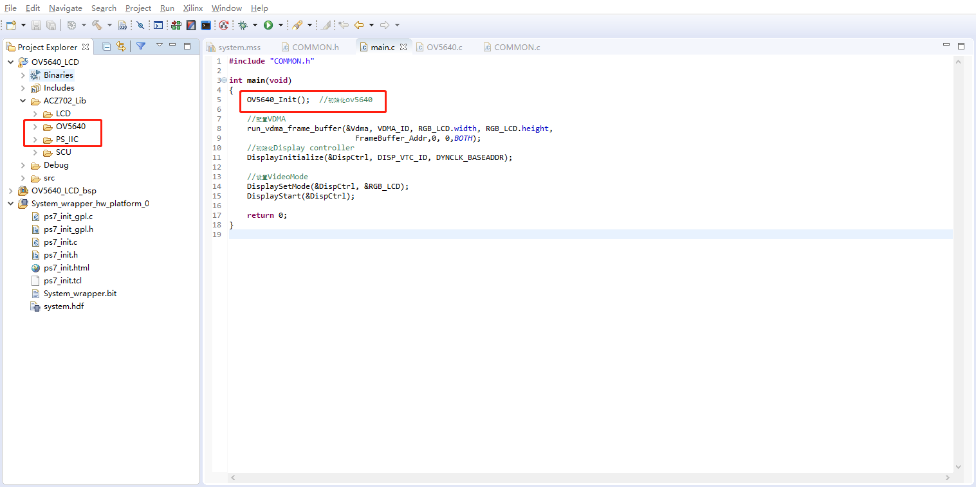Click the editor vertical scrollbar
Screen dimensions: 976x487
pos(958,265)
